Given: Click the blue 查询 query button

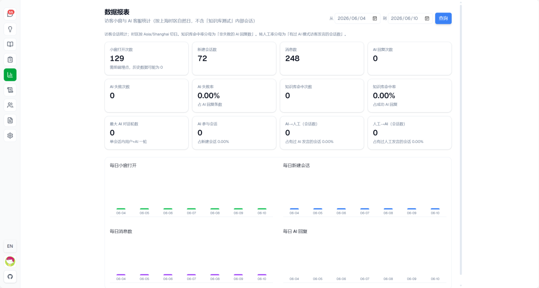Looking at the screenshot, I should pos(443,18).
